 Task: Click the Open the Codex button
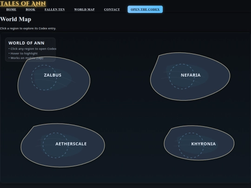coord(145,9)
